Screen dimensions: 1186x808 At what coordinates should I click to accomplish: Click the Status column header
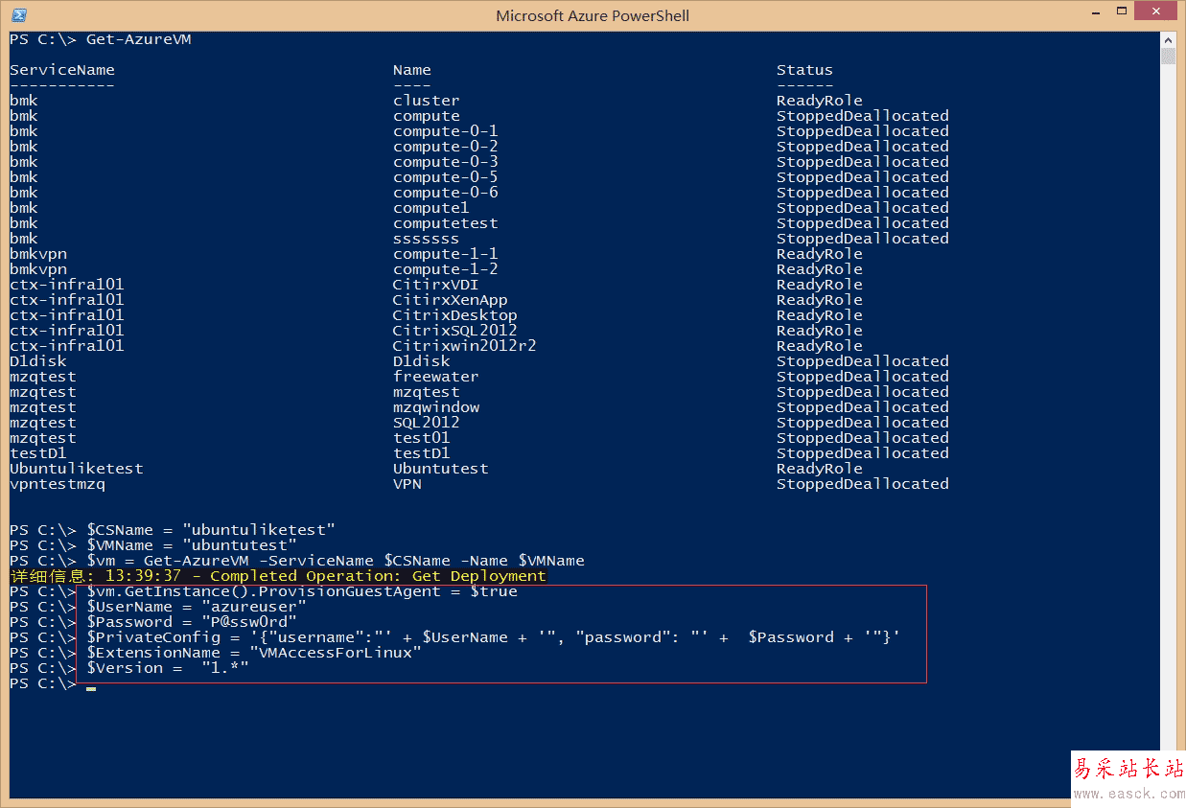804,70
